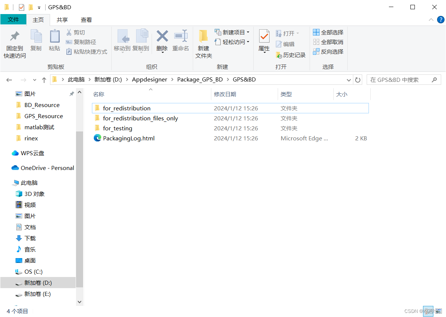Open the address bar history dropdown
Image resolution: width=446 pixels, height=317 pixels.
348,79
